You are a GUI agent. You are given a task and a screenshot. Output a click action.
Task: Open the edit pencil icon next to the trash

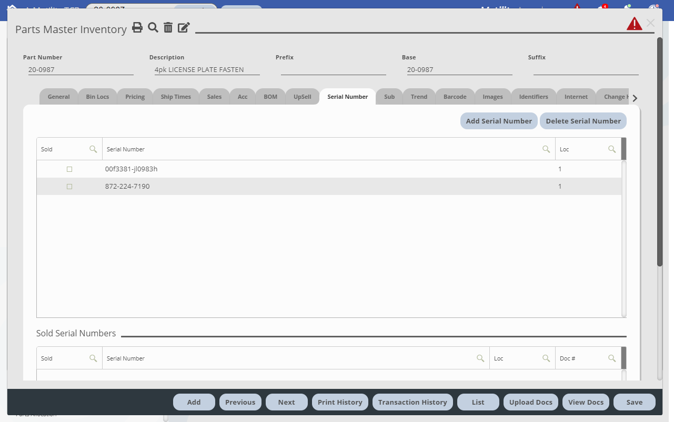183,27
